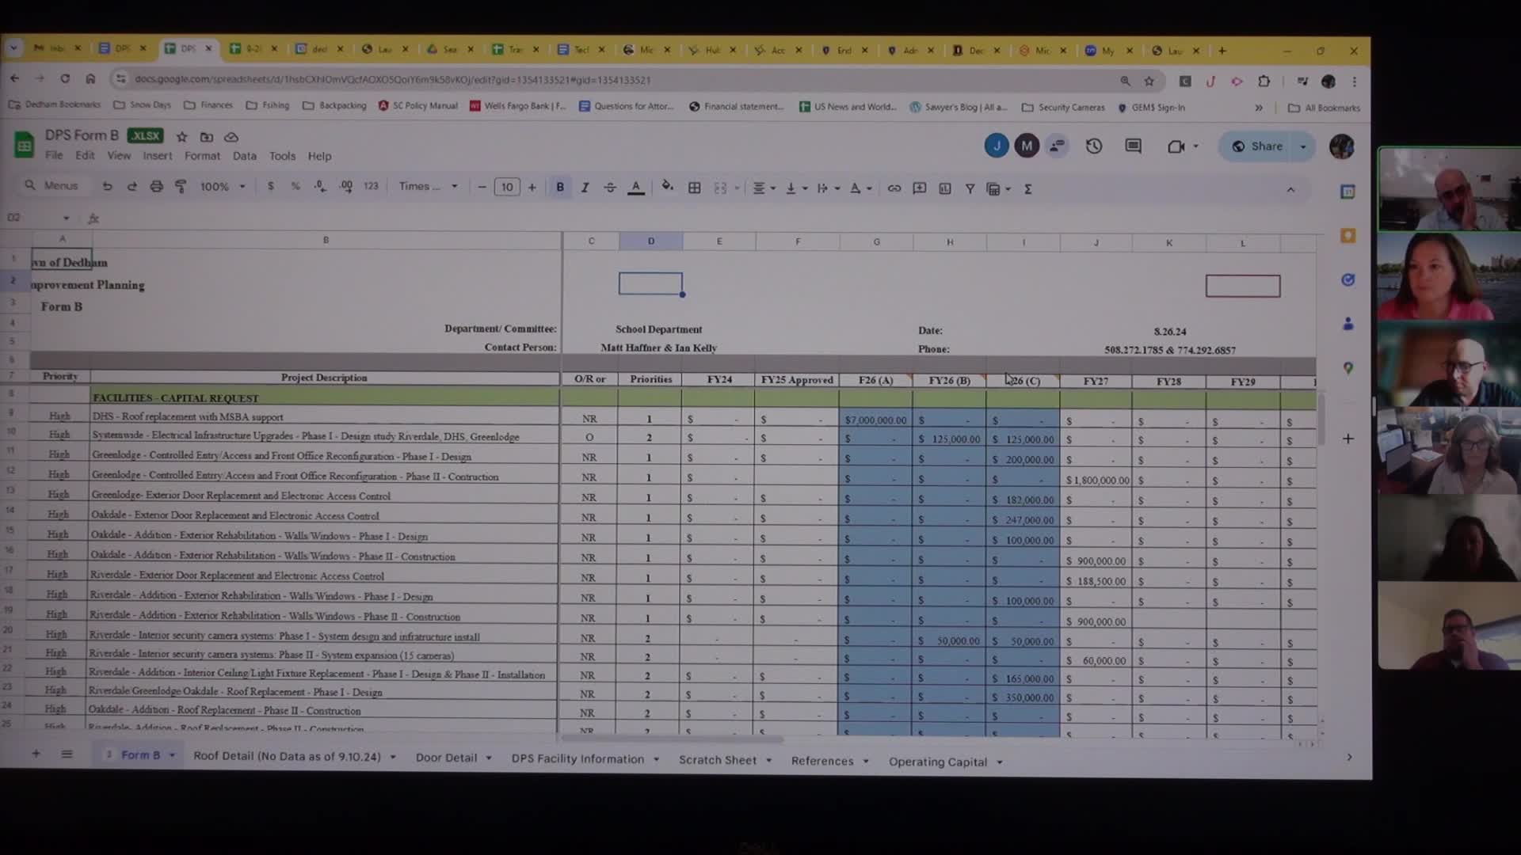Open the Keep side panel icon
The image size is (1521, 855).
click(x=1348, y=236)
